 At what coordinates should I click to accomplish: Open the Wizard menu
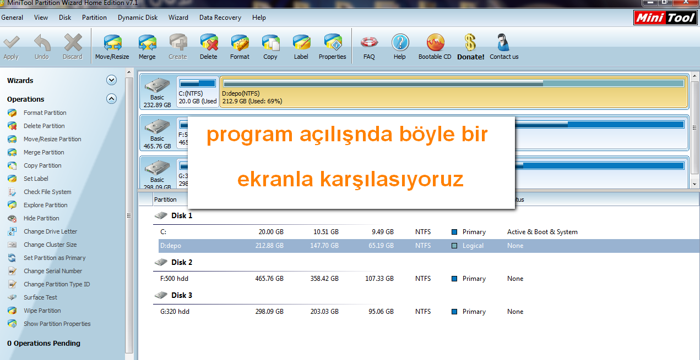point(178,18)
